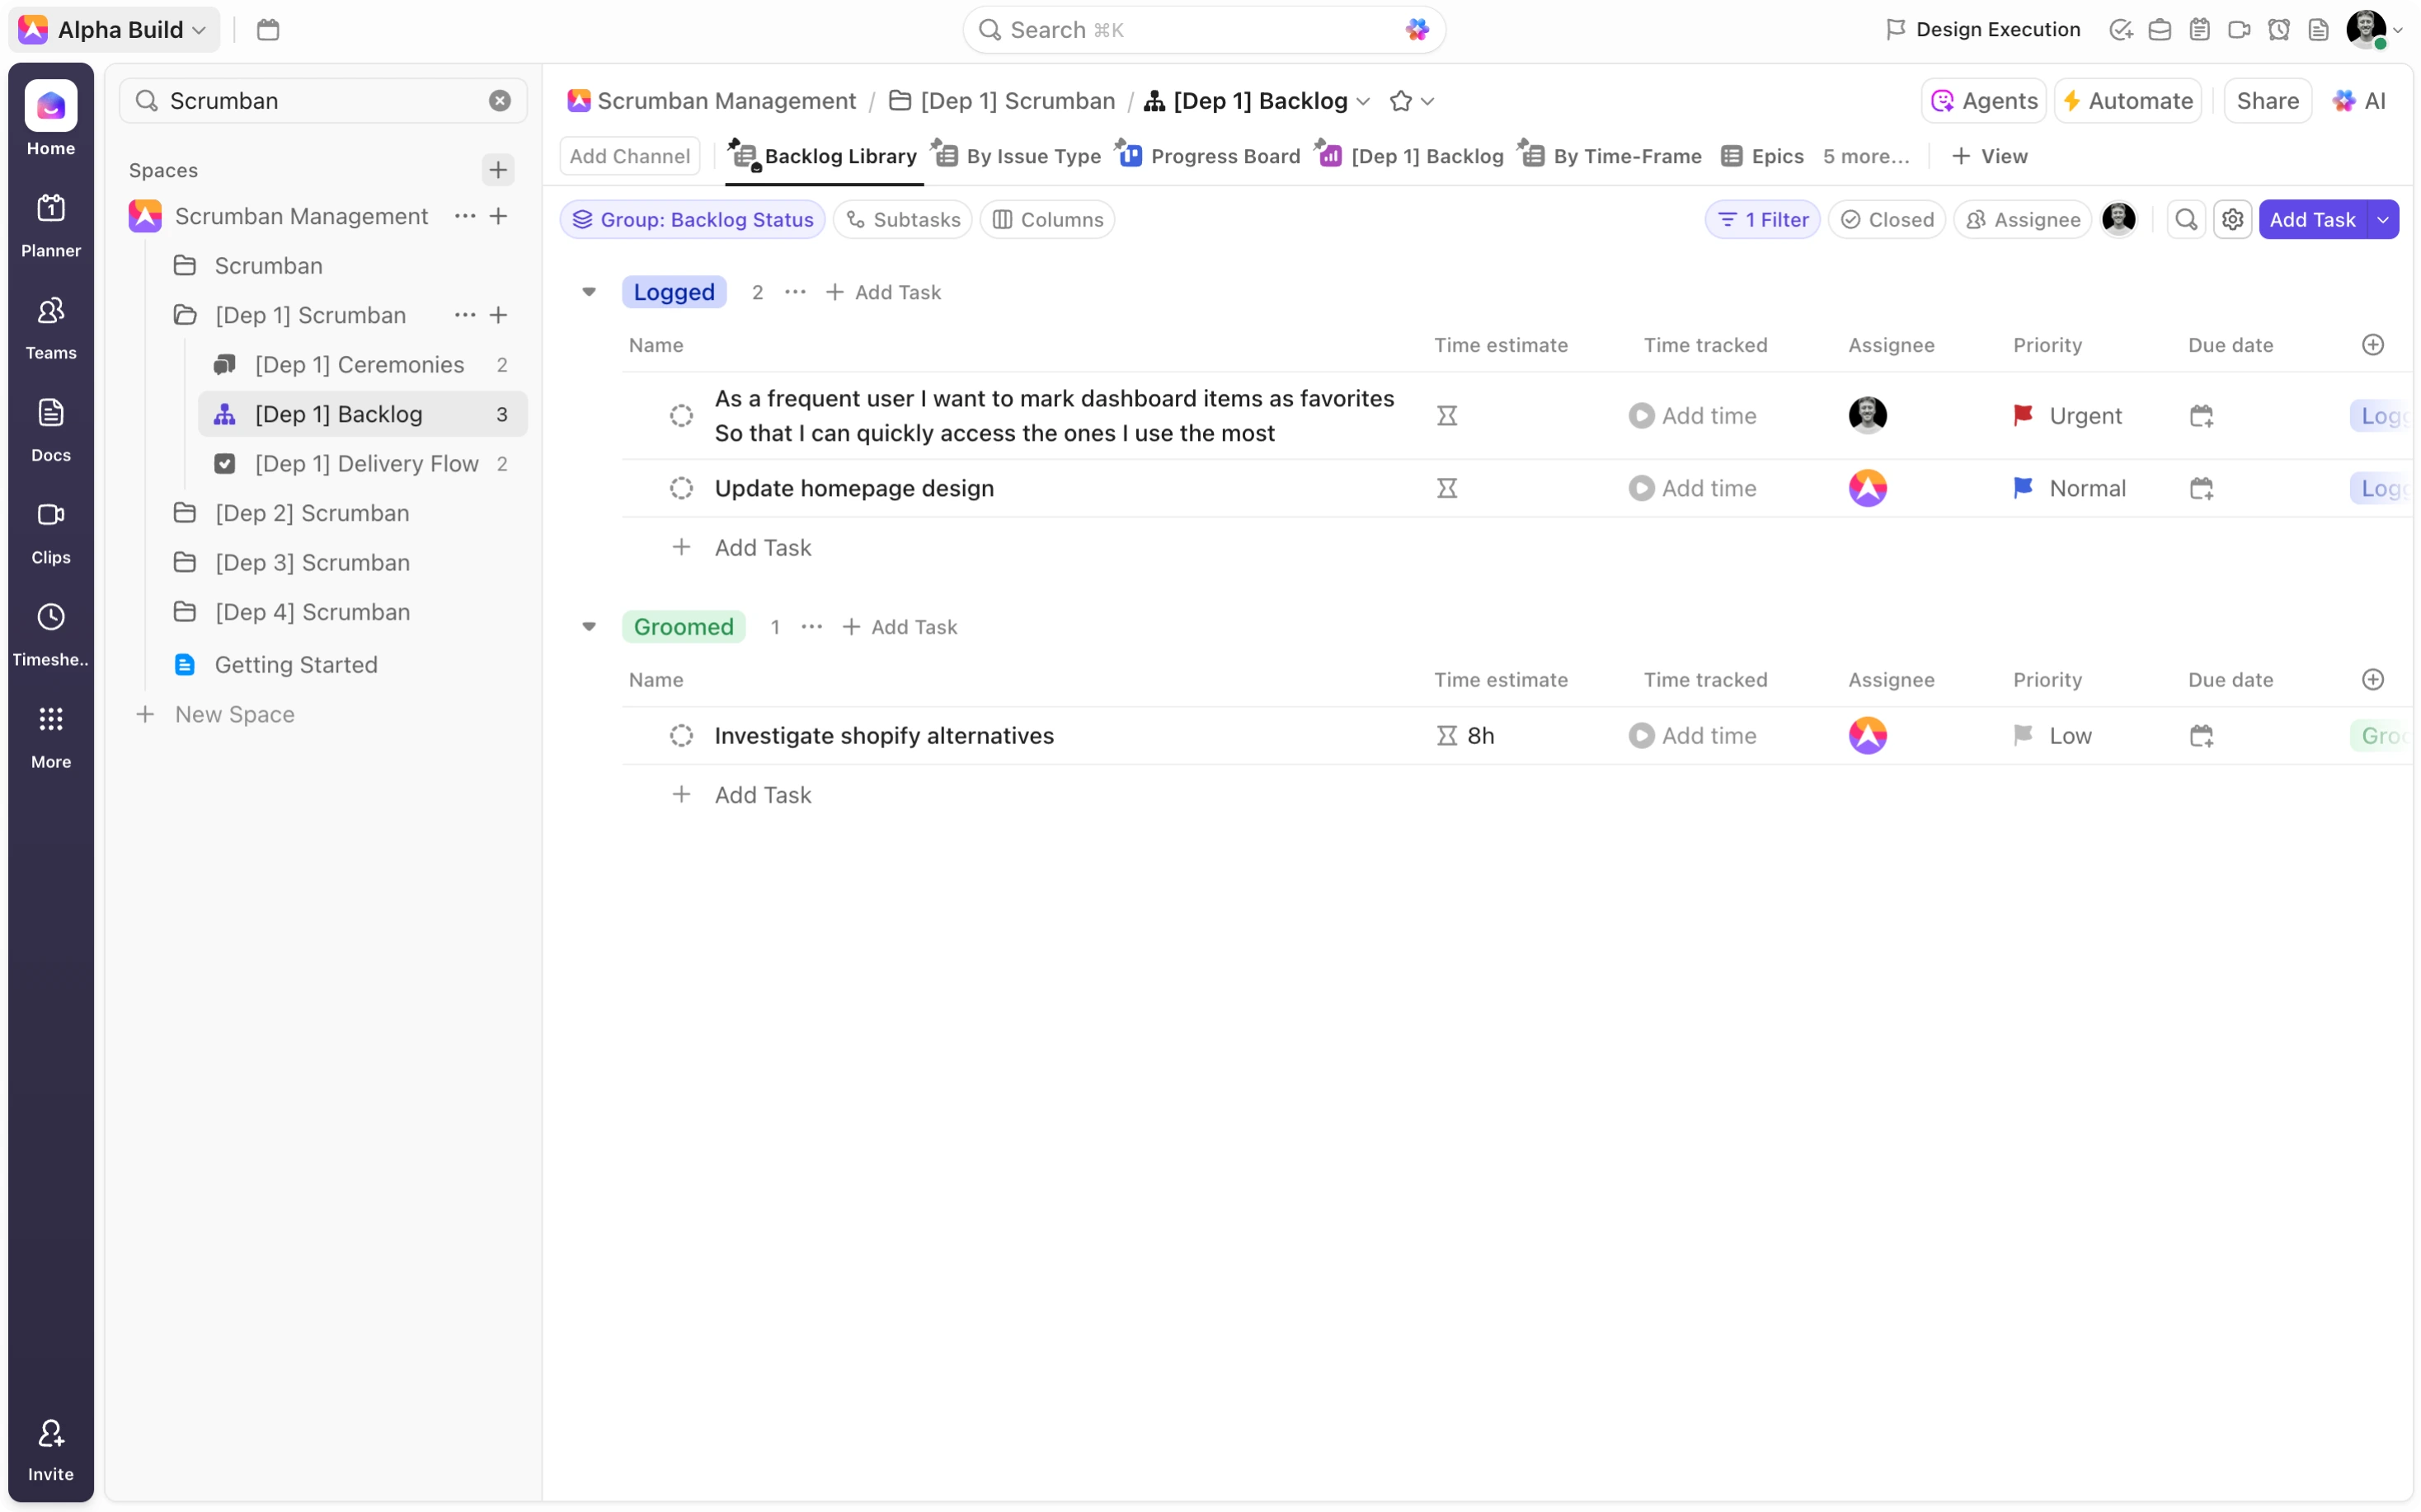
Task: Mark Update homepage design as complete
Action: point(681,488)
